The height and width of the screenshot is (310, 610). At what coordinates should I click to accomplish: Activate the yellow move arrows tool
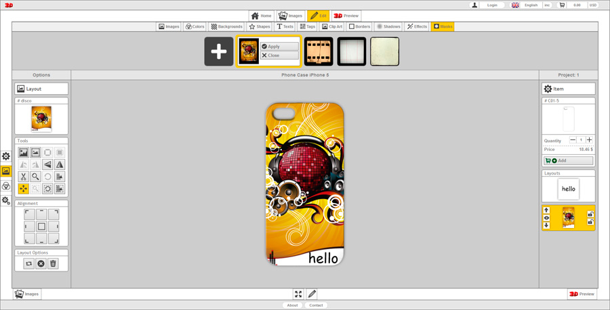23,189
